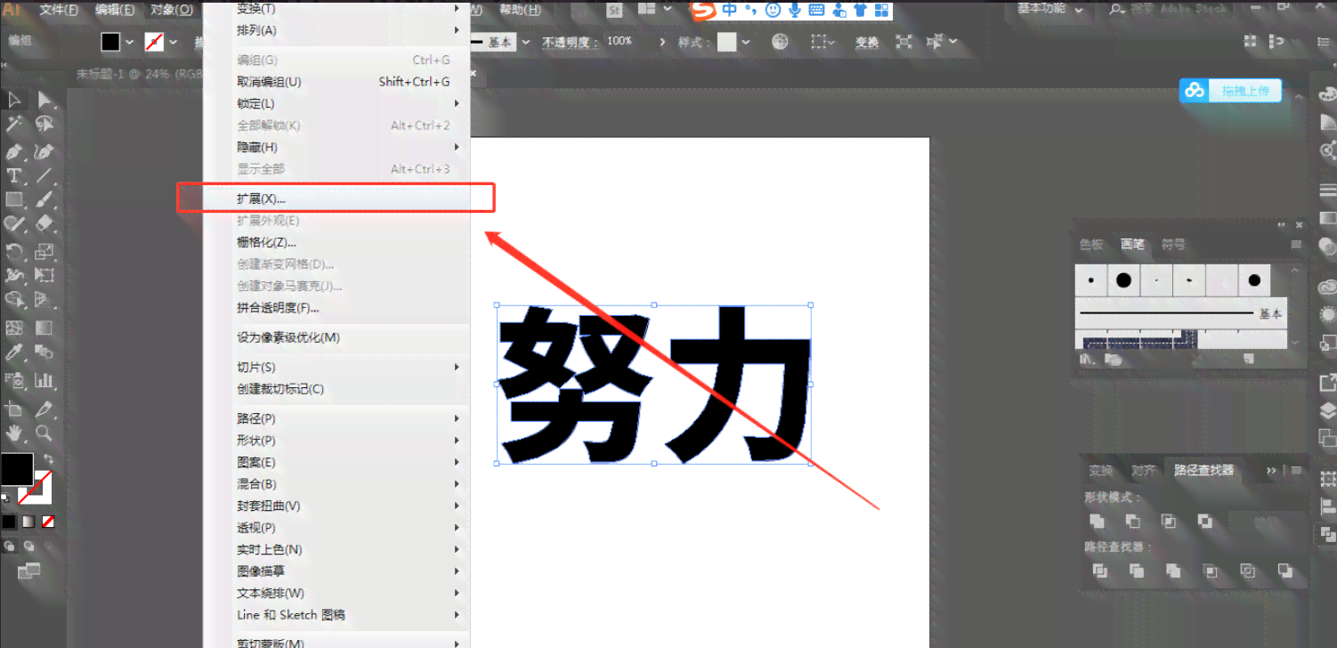The image size is (1337, 648).
Task: Open the 基本 brush definition dropdown
Action: click(526, 42)
